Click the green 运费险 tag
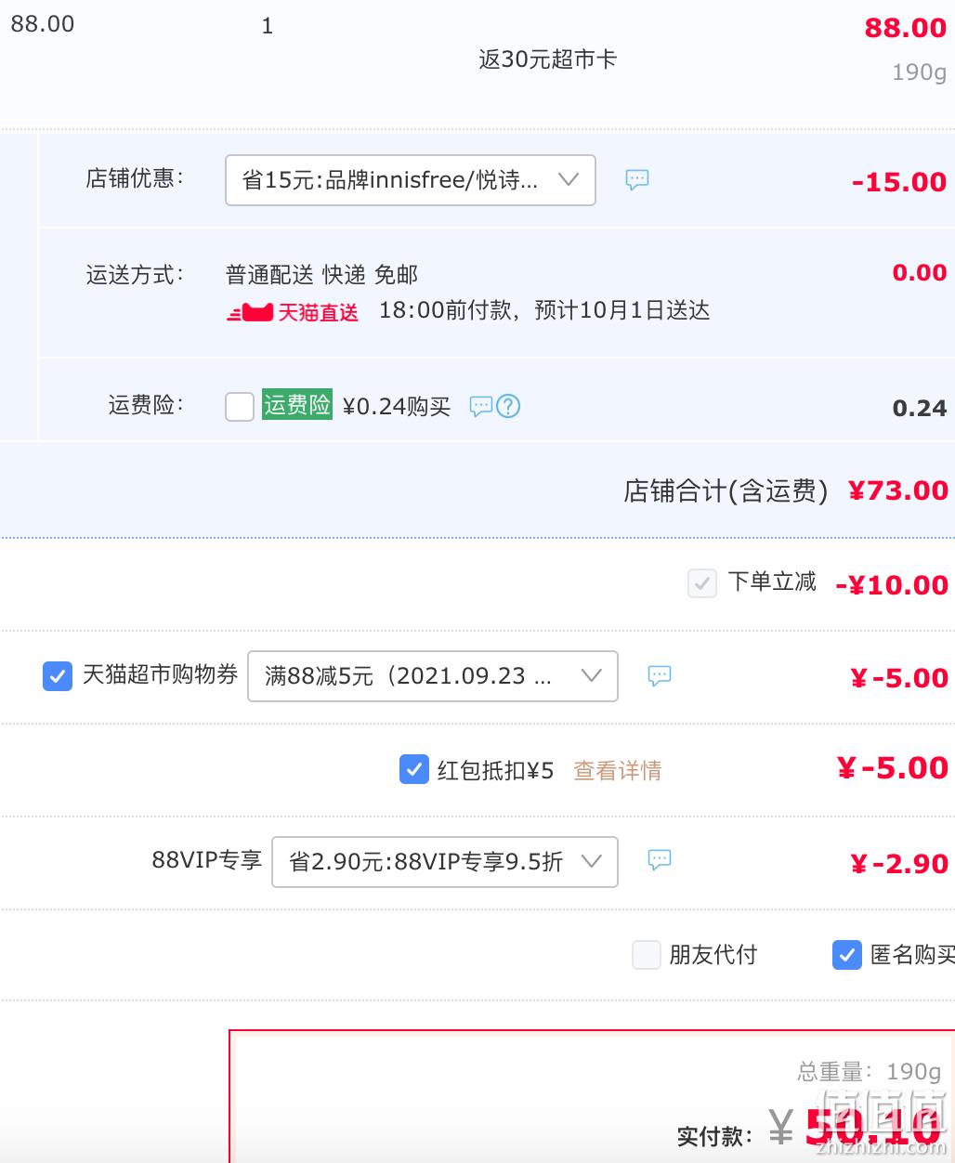Screen dimensions: 955x1163 click(x=296, y=404)
